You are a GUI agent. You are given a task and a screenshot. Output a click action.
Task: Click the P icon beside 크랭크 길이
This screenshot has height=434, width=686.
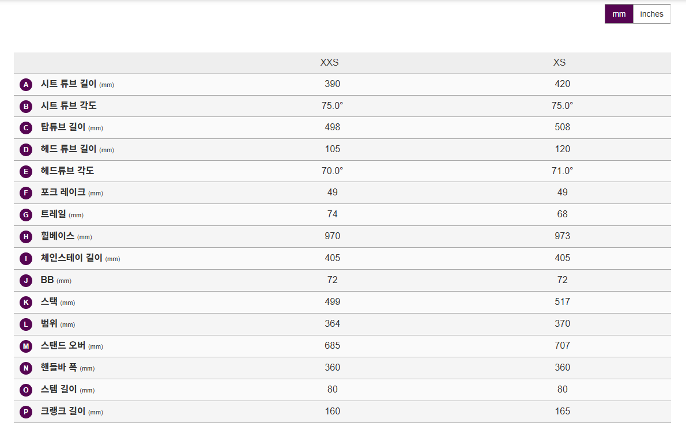coord(26,412)
